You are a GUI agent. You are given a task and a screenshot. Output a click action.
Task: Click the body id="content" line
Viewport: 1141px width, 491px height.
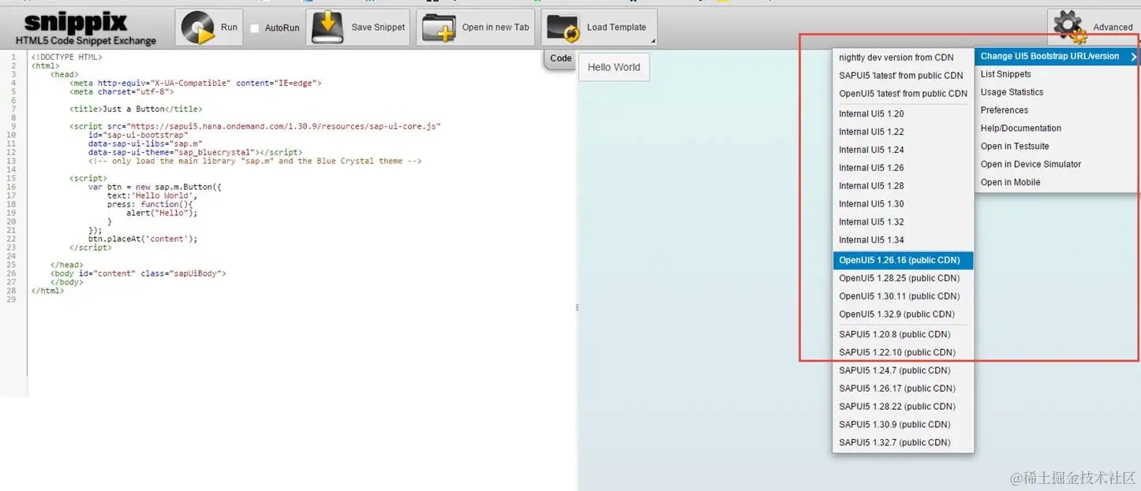[139, 273]
